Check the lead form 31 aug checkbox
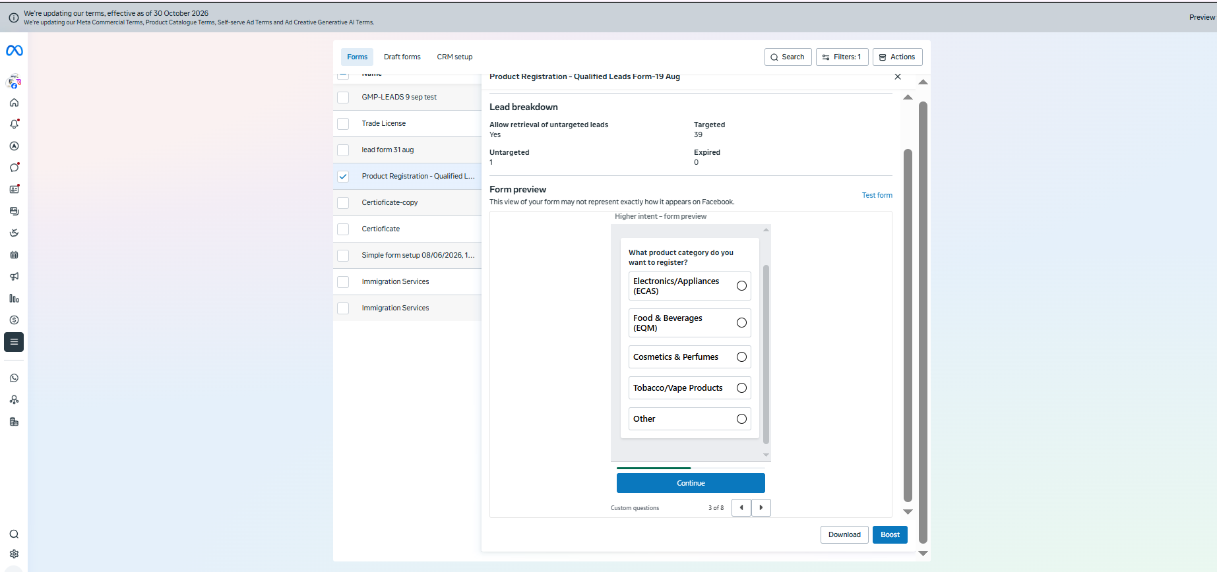Image resolution: width=1217 pixels, height=572 pixels. click(x=343, y=150)
